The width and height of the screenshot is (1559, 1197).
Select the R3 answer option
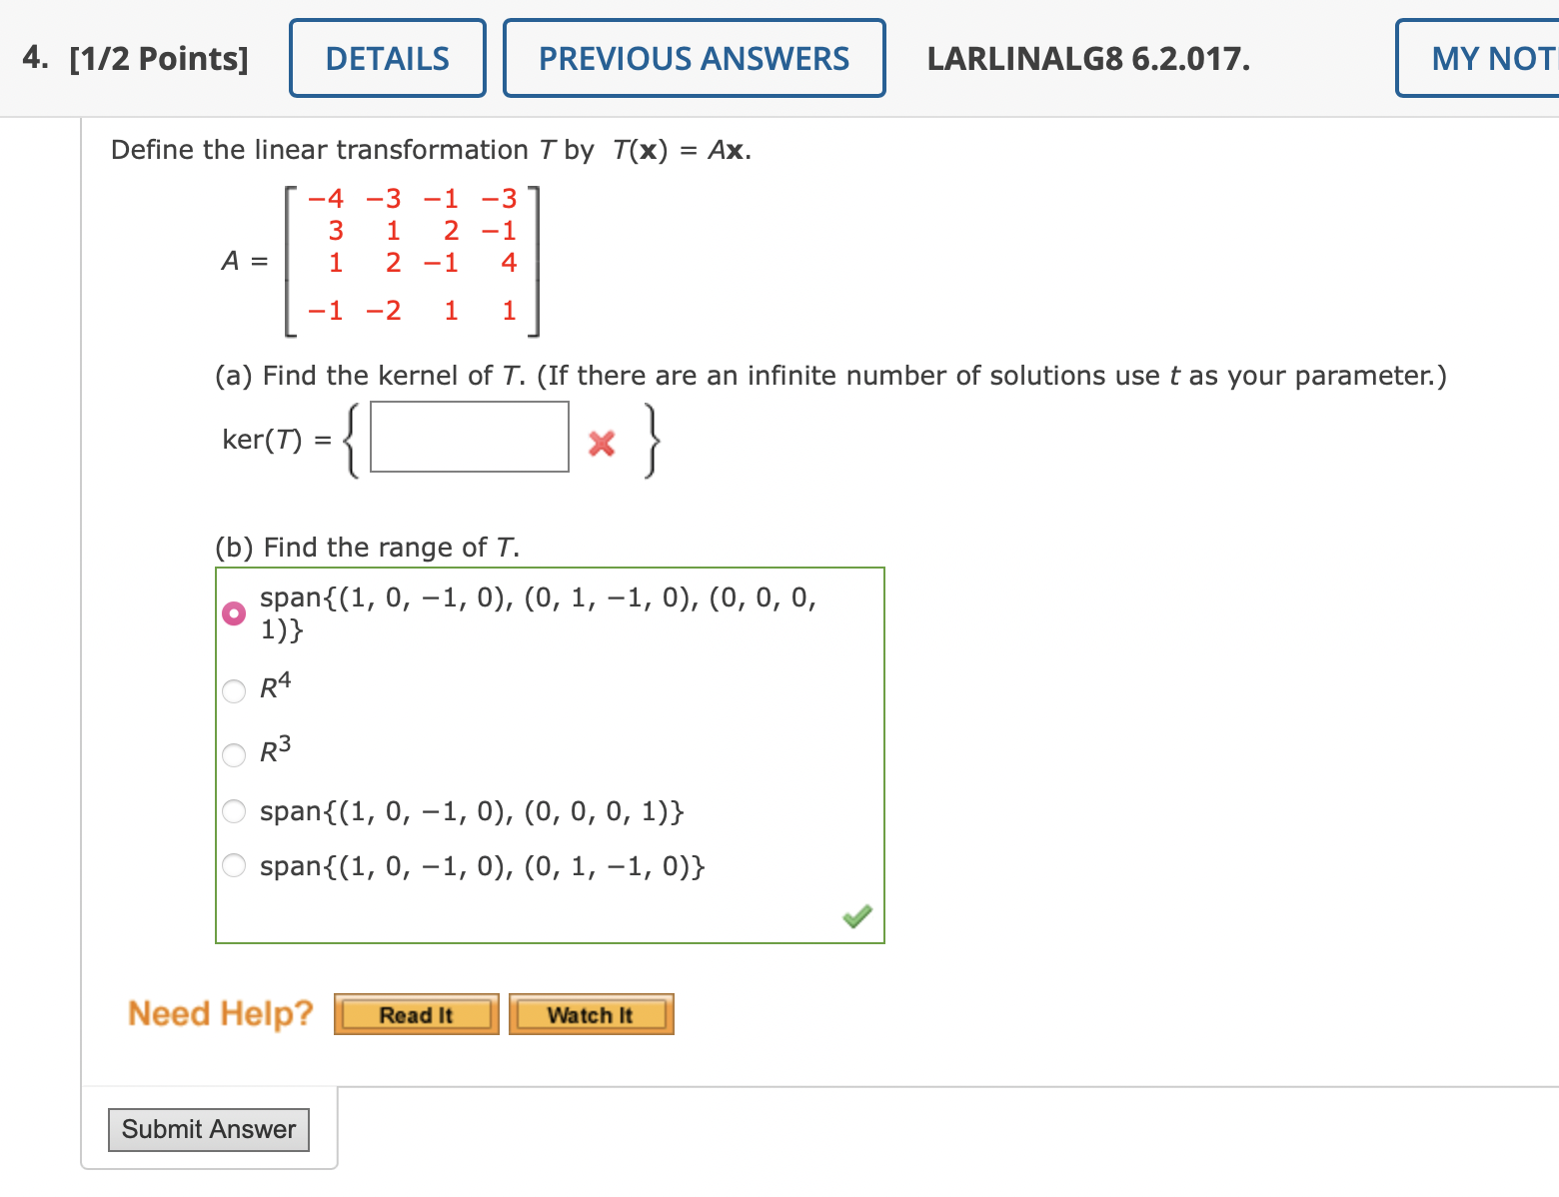pyautogui.click(x=233, y=754)
